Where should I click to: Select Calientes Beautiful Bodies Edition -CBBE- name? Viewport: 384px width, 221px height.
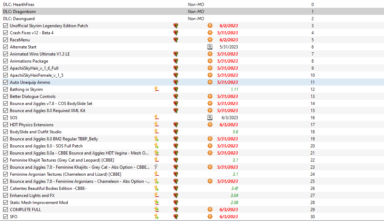pyautogui.click(x=48, y=188)
